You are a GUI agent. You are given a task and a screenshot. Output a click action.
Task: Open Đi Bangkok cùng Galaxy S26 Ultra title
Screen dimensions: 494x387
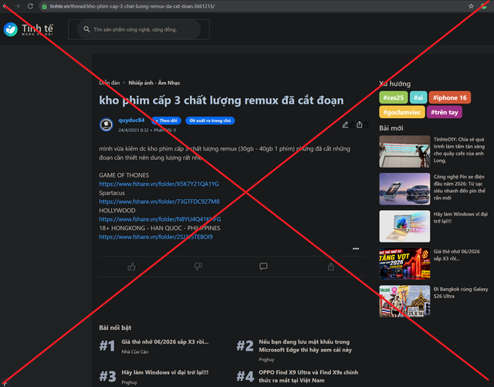(461, 293)
